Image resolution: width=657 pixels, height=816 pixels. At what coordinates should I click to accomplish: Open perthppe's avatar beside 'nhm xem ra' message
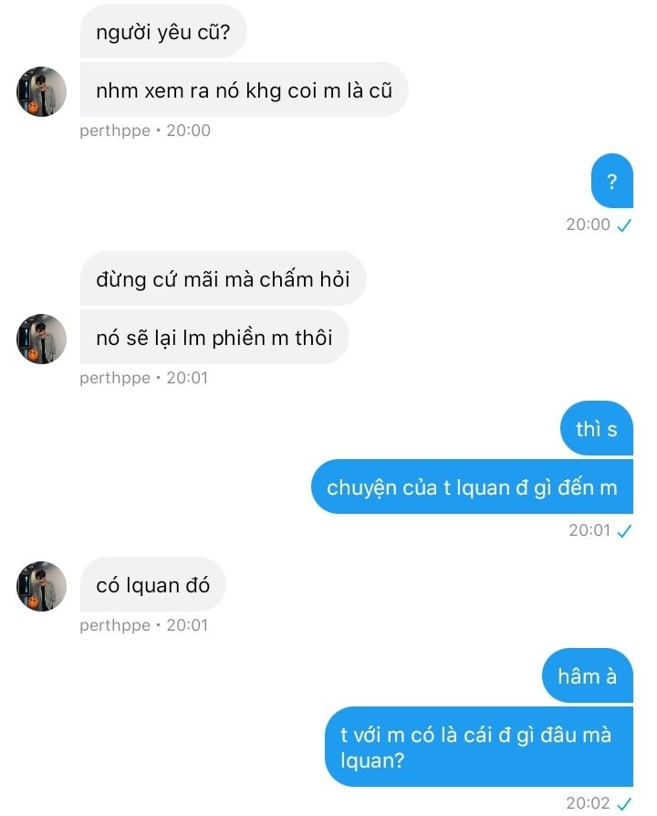42,91
